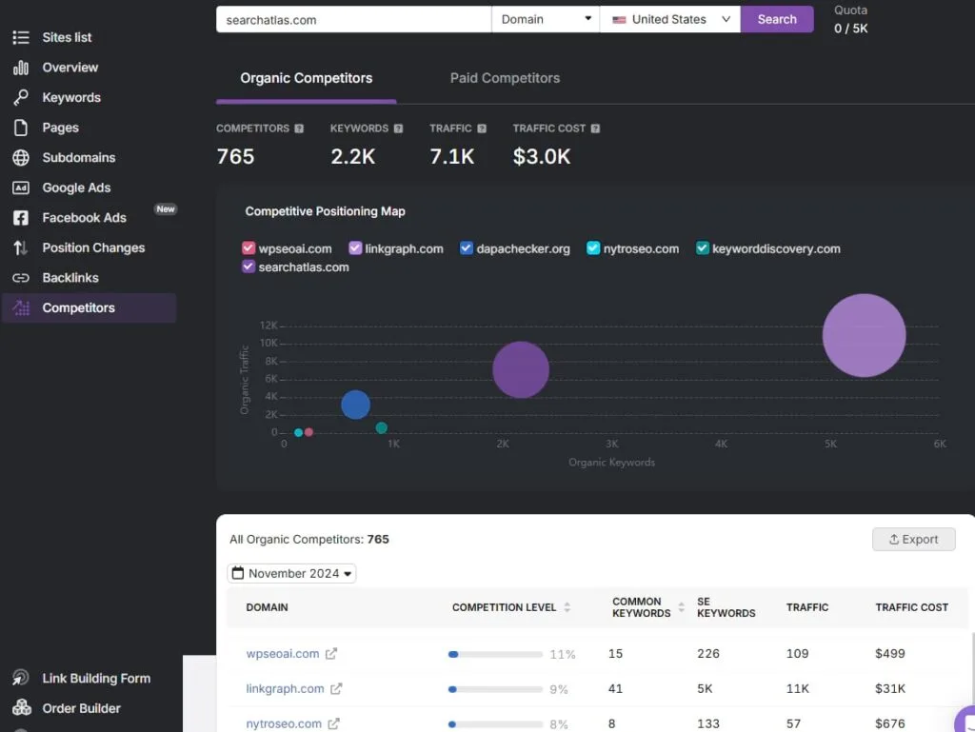Click the searchatlas.com search input field

point(354,19)
